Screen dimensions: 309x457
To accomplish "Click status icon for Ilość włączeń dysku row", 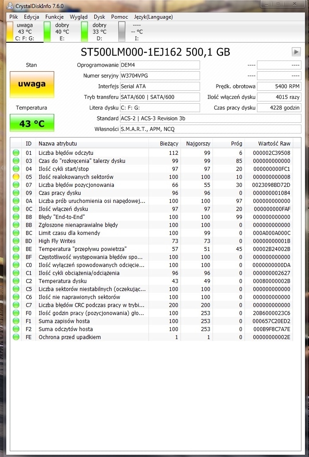I will coord(16,209).
